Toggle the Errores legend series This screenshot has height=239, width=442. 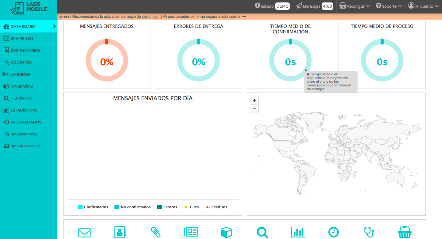pyautogui.click(x=167, y=207)
